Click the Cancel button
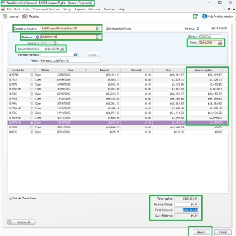This screenshot has height=236, width=236. tap(222, 232)
